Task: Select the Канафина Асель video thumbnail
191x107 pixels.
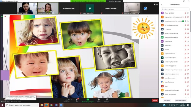Action: [48, 8]
